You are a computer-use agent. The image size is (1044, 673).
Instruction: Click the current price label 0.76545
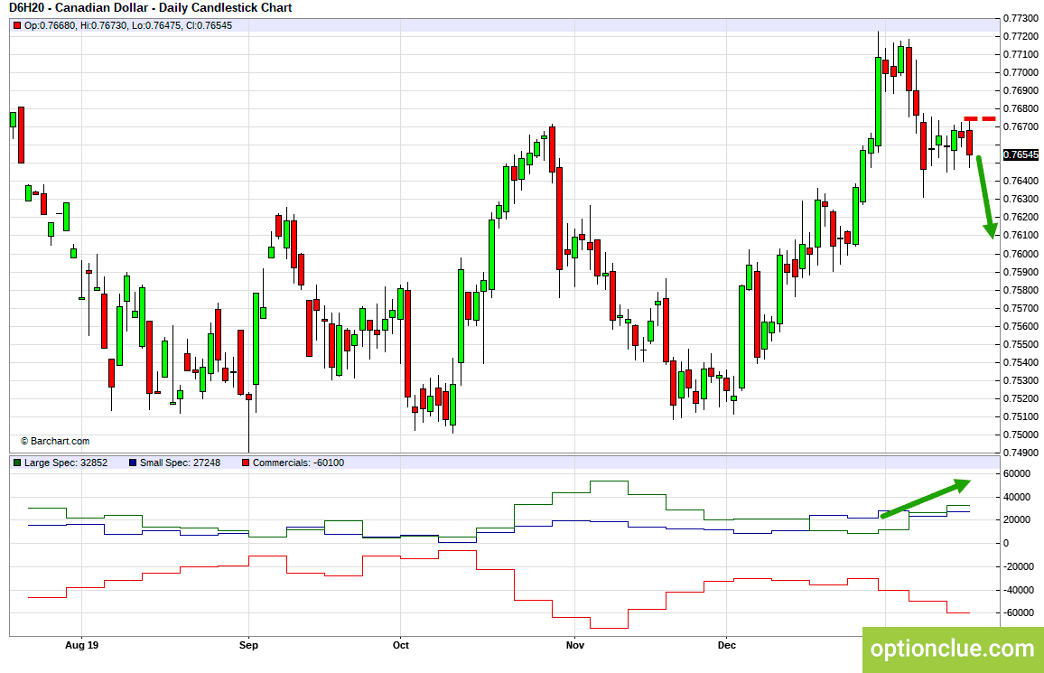[x=1021, y=154]
